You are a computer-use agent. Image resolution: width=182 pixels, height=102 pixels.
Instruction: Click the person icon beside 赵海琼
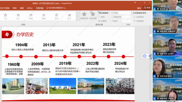[x=155, y=54]
